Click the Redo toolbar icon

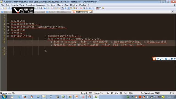[38, 8]
